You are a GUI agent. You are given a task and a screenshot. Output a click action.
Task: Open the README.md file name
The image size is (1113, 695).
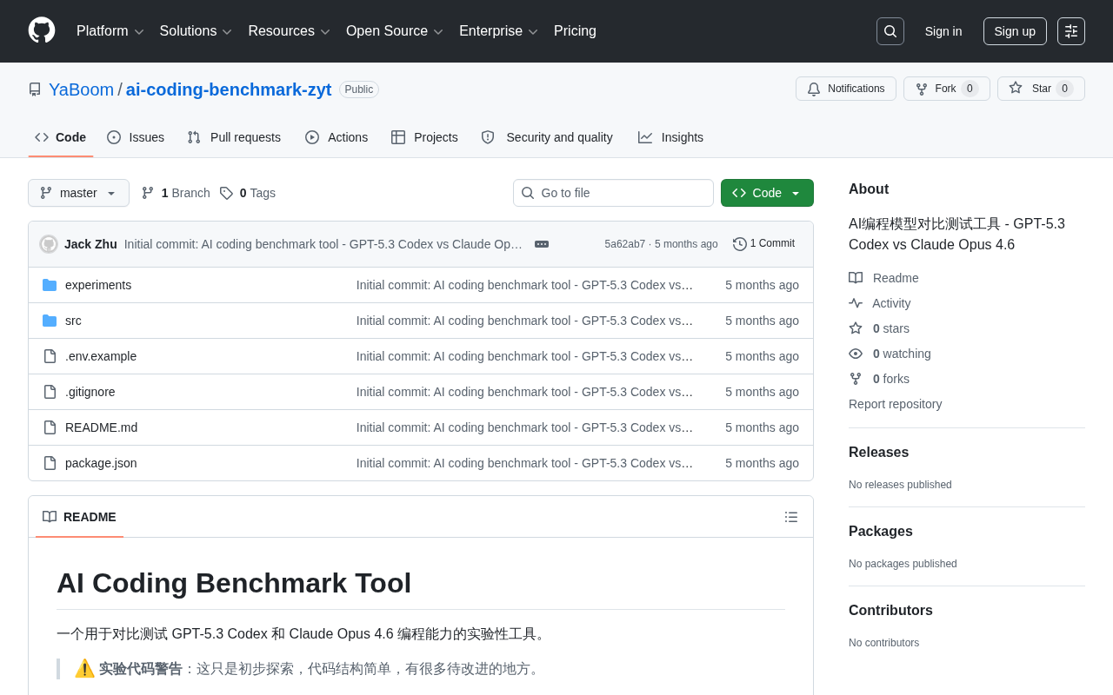point(101,427)
